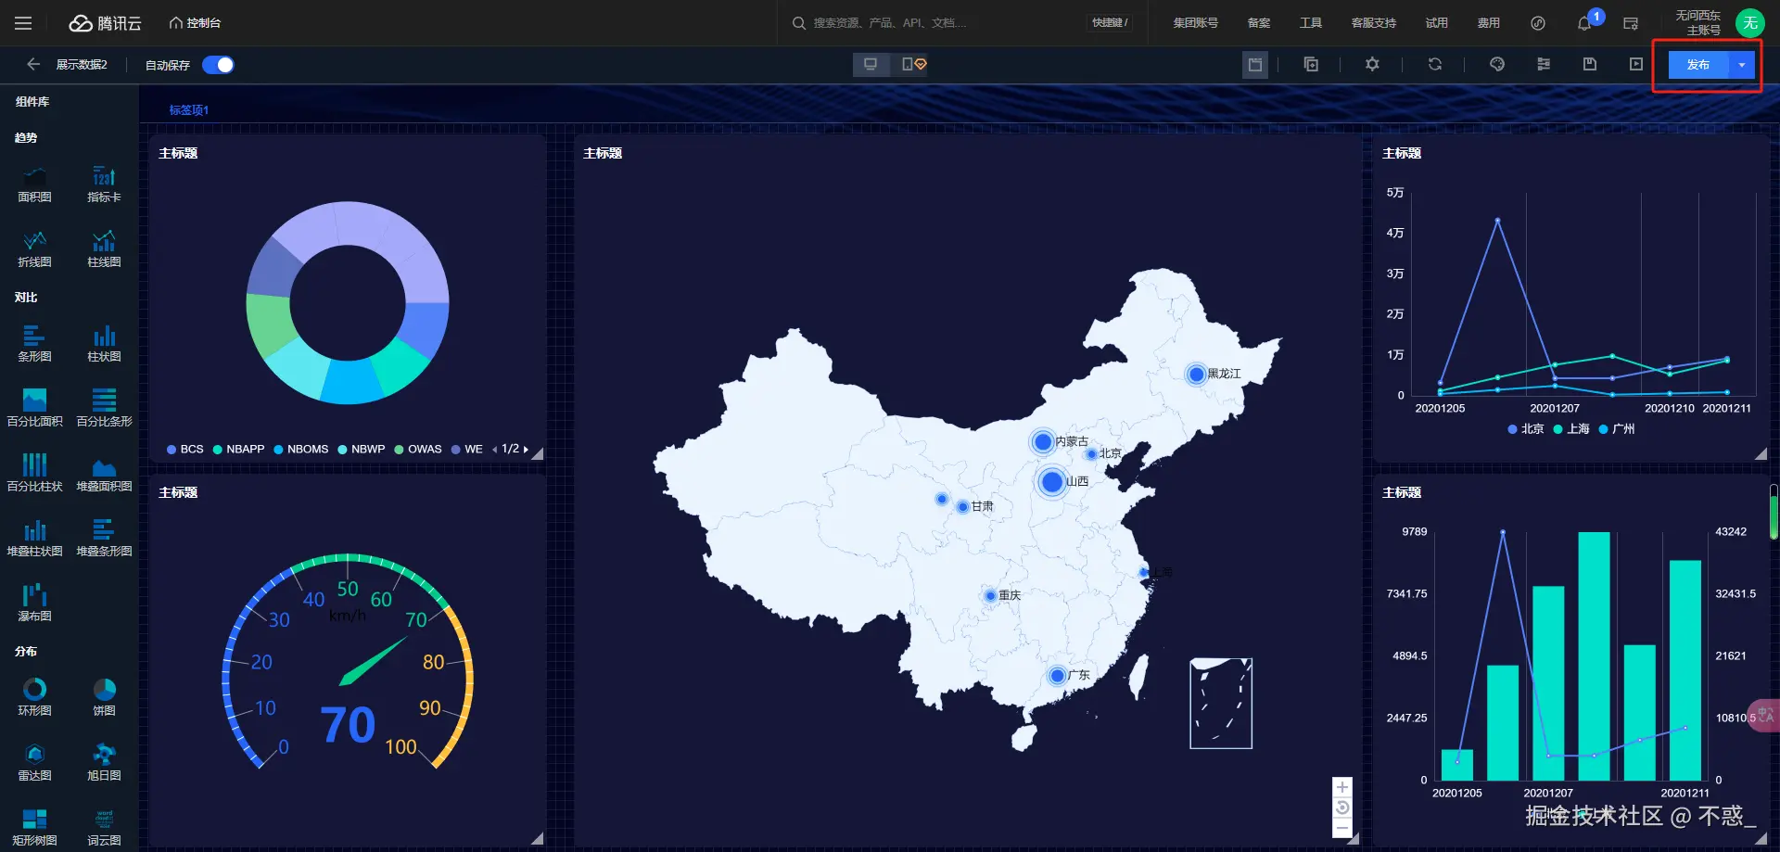Toggle the component panel icon in toolbar
This screenshot has height=852, width=1780.
click(x=1255, y=64)
